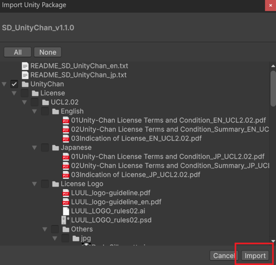Select 01Unity-Chan License Terms JP_UCL2.02.pdf name

tap(168, 157)
